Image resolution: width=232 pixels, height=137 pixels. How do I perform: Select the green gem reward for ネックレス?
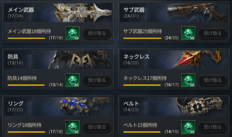point(188,80)
